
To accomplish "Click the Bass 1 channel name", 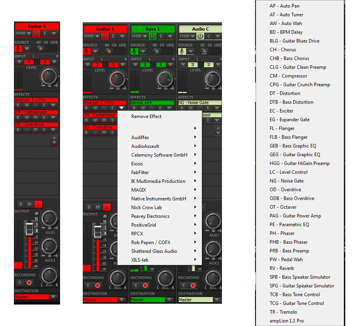I will tap(152, 29).
